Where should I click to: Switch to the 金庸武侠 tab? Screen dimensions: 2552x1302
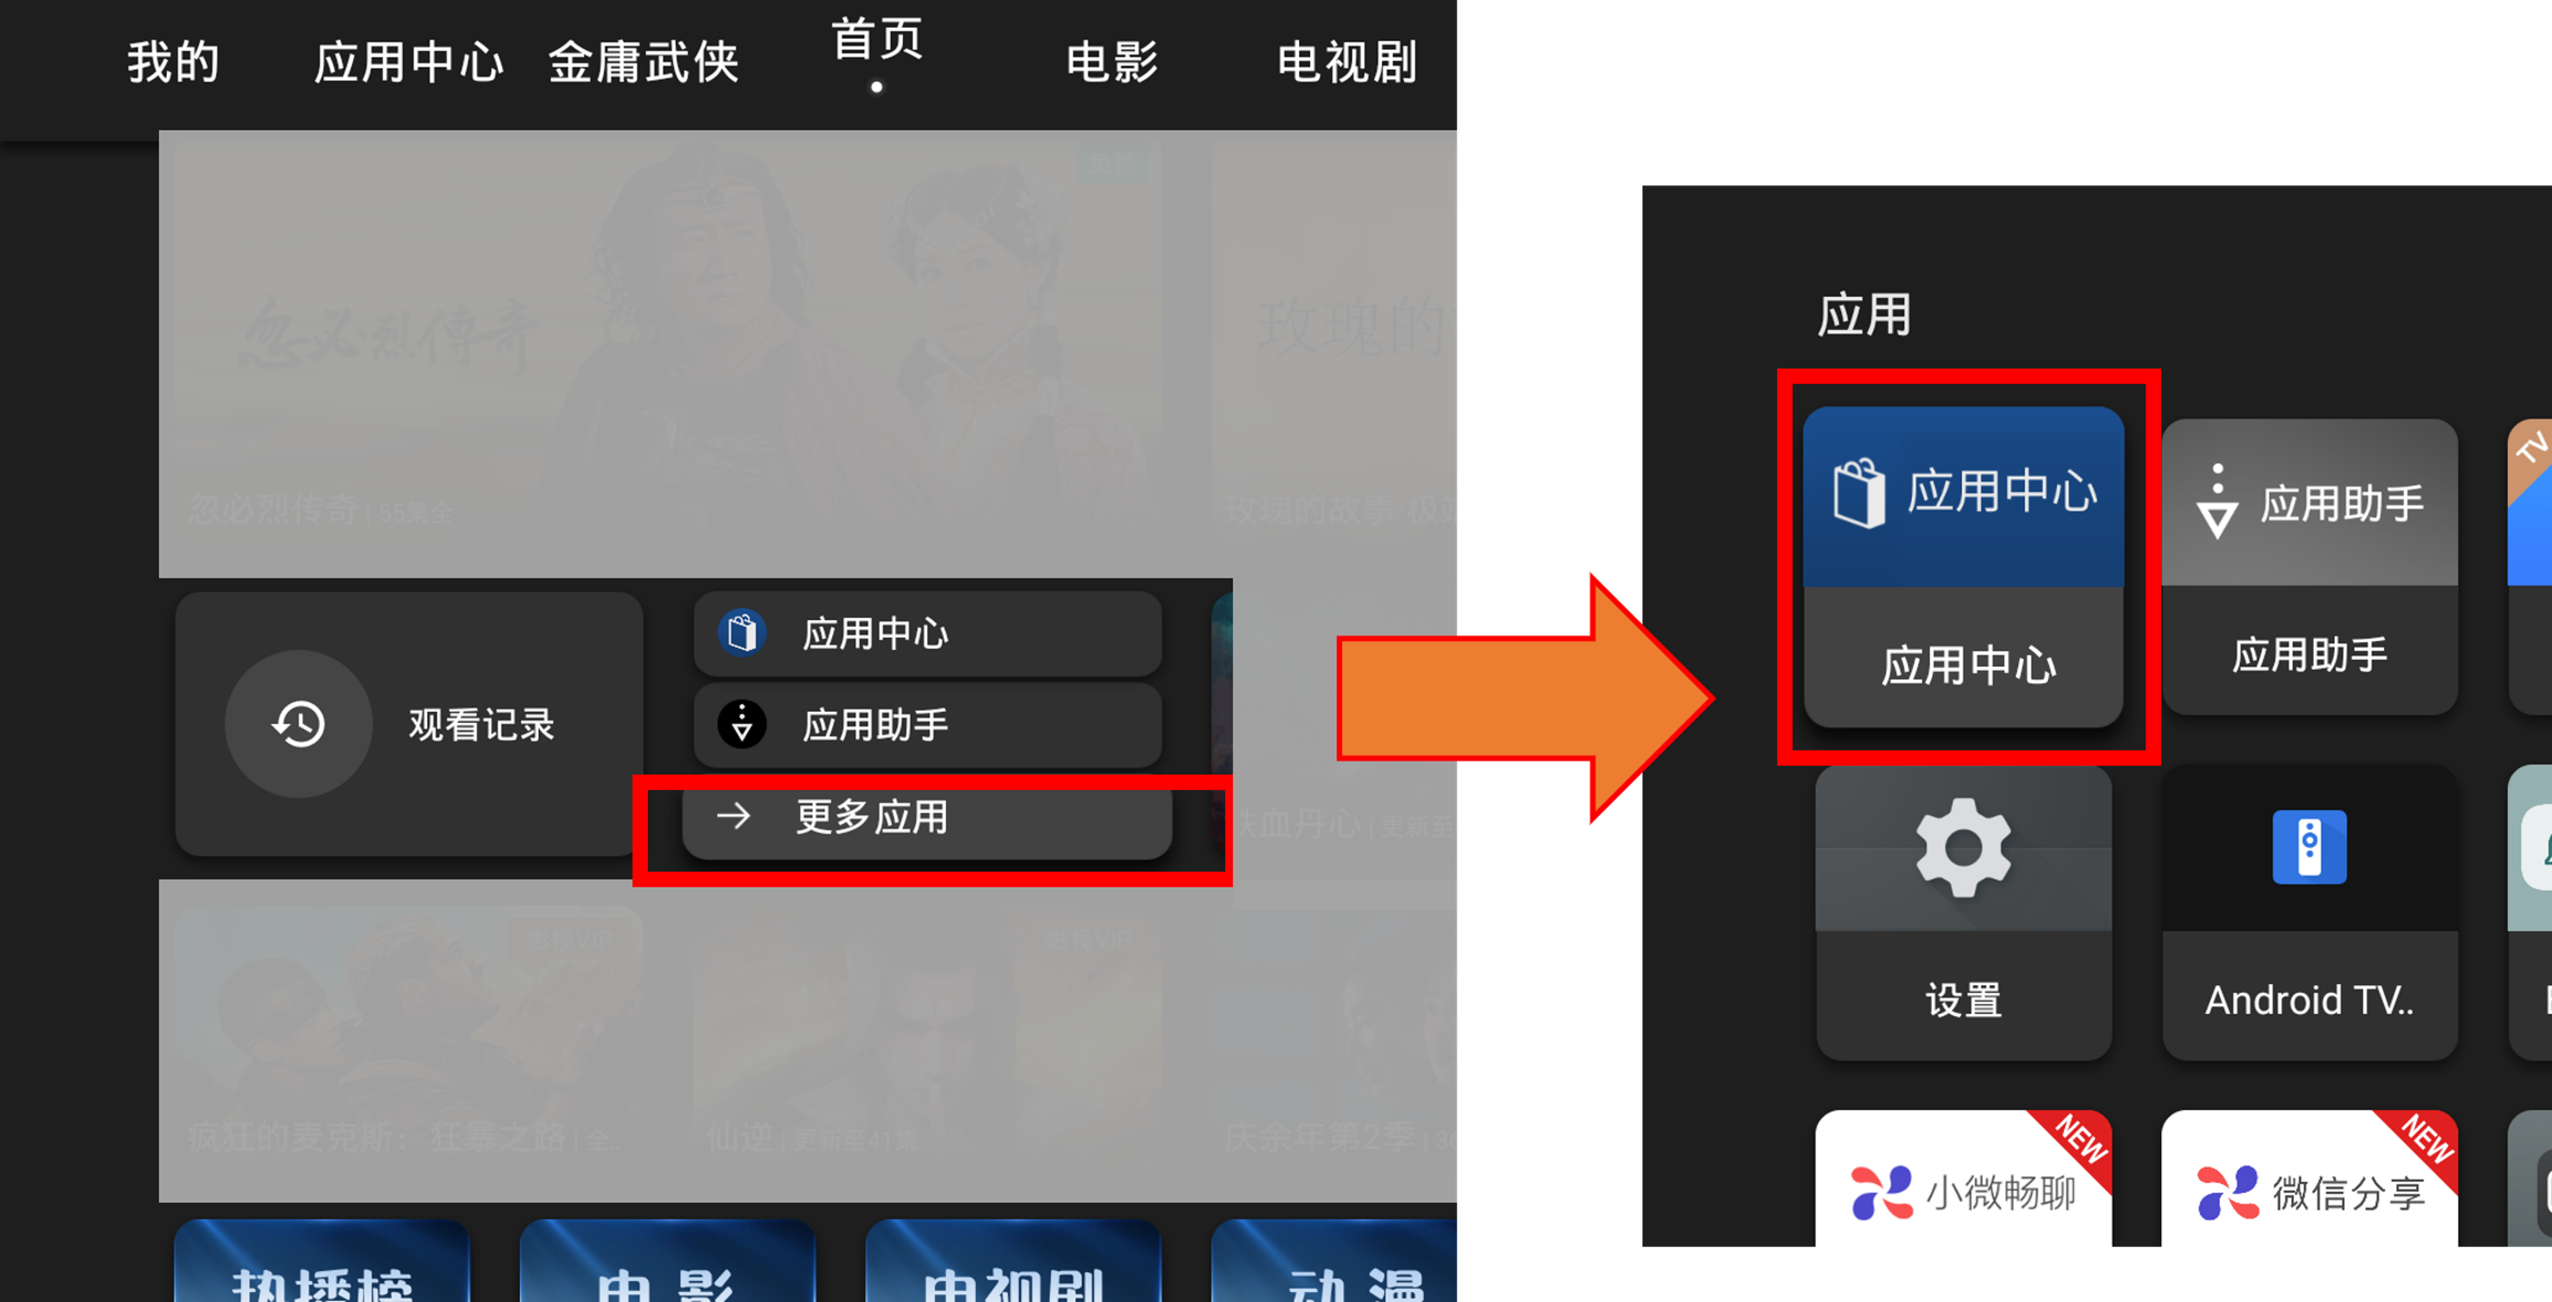(x=644, y=63)
